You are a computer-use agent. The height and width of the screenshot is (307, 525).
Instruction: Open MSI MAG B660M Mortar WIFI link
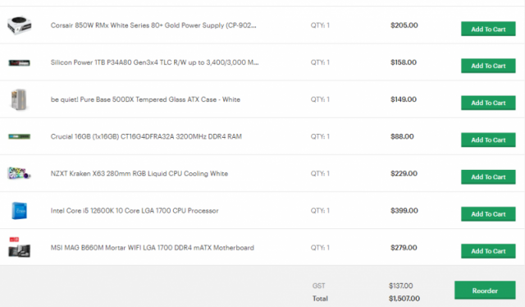point(153,248)
